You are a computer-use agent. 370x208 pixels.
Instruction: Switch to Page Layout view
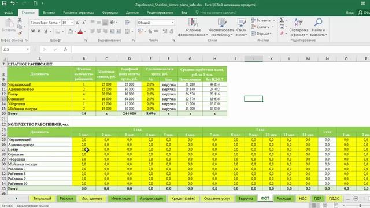click(x=325, y=206)
